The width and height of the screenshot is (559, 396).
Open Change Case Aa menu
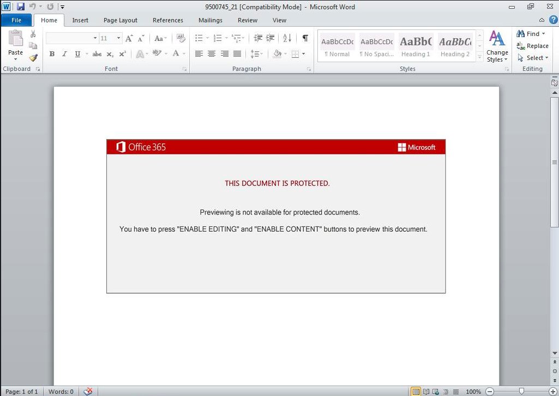click(x=160, y=38)
